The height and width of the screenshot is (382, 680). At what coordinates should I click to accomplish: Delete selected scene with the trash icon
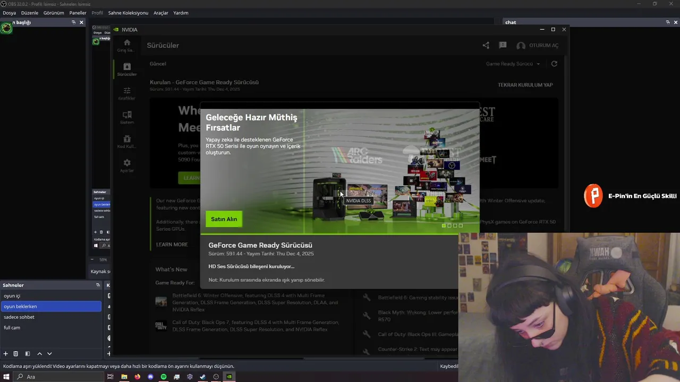(x=16, y=354)
